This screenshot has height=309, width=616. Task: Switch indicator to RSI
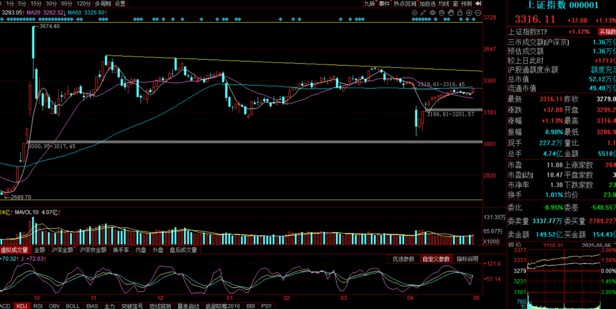pyautogui.click(x=38, y=306)
